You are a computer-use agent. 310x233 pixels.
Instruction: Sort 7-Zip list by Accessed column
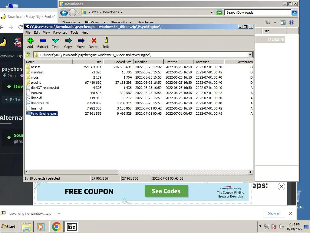point(209,62)
